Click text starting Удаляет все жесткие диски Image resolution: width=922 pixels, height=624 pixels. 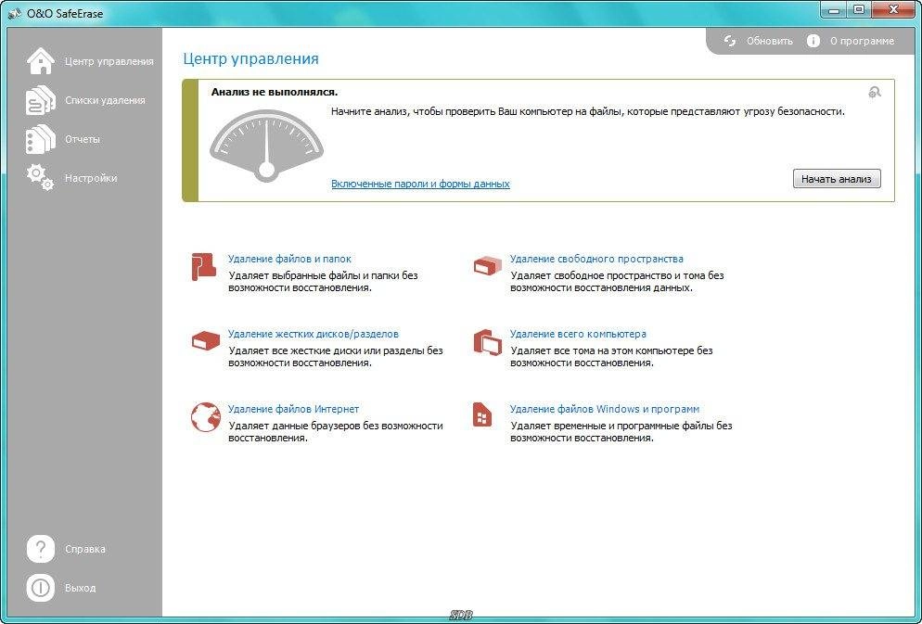335,357
